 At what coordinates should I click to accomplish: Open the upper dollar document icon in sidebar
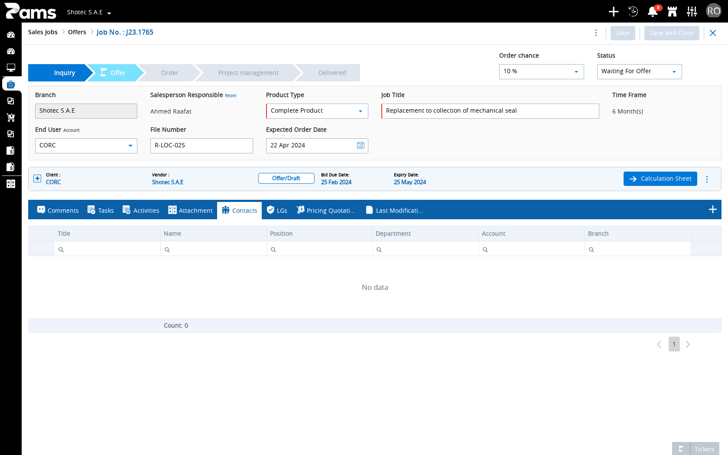point(11,150)
